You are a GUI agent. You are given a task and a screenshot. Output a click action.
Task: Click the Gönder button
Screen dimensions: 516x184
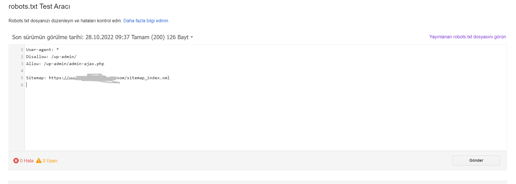pos(476,160)
